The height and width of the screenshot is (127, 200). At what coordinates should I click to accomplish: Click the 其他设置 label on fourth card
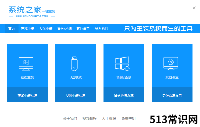tap(172, 77)
